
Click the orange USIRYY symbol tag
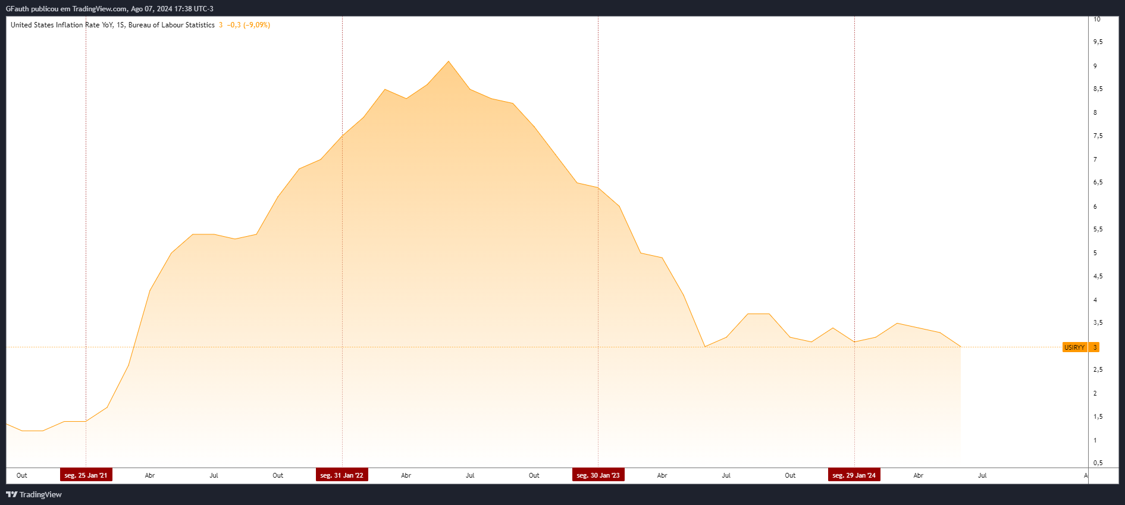coord(1074,347)
